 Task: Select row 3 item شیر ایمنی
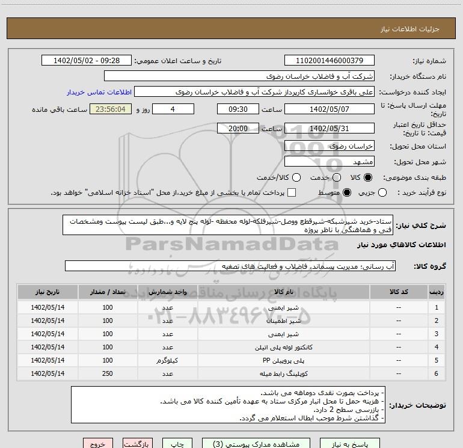point(283,334)
